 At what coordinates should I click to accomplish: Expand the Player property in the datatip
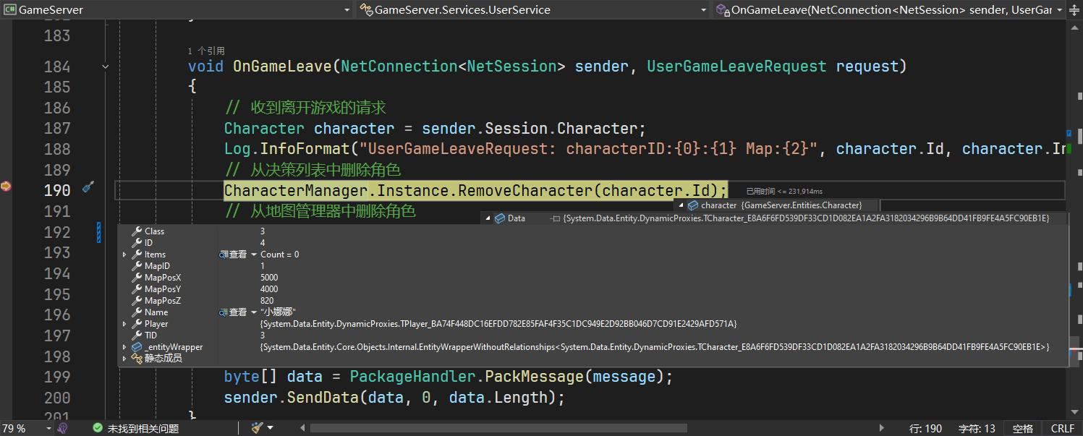(x=124, y=324)
